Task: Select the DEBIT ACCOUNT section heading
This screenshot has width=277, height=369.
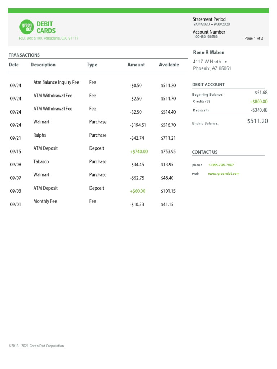Action: [x=208, y=85]
